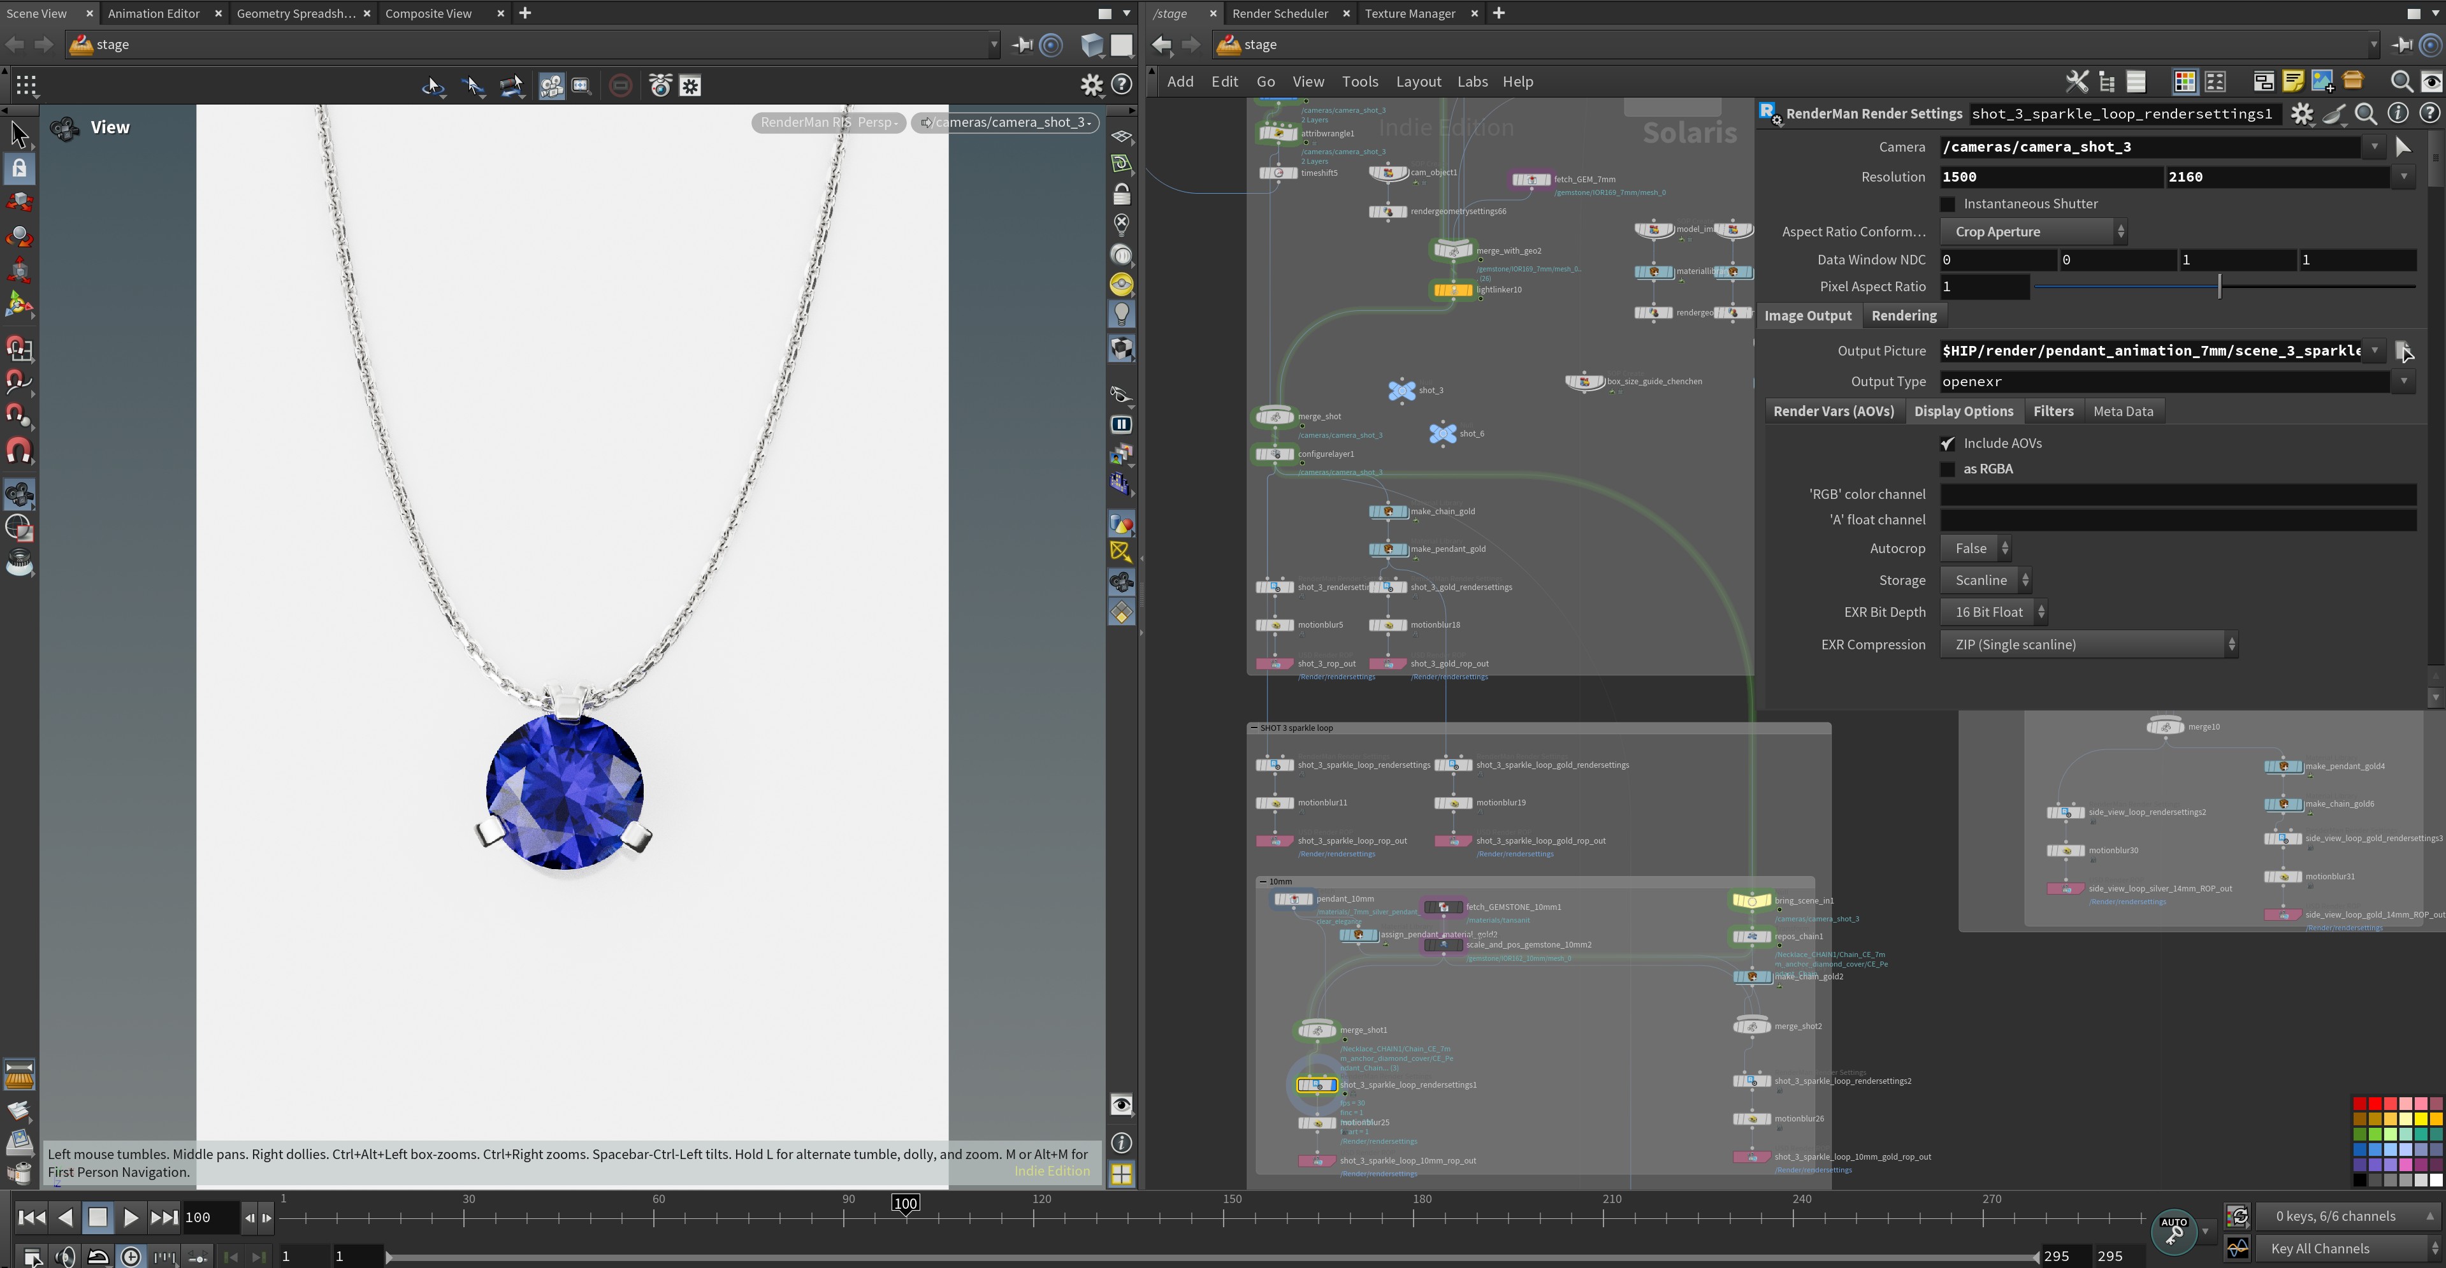Image resolution: width=2446 pixels, height=1268 pixels.
Task: Open the file chooser beside Output Picture
Action: coord(2402,351)
